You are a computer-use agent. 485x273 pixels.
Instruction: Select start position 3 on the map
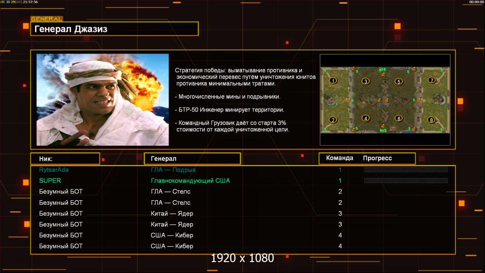[366, 81]
